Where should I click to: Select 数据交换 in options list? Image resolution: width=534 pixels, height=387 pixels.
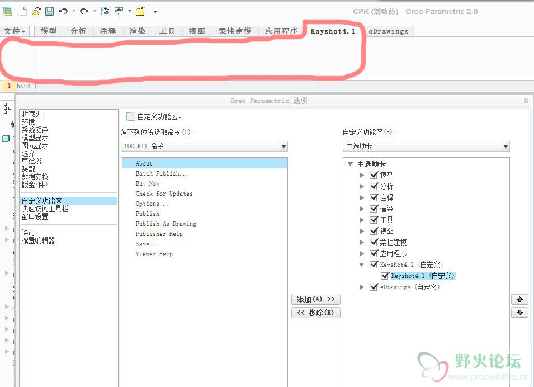tap(35, 177)
